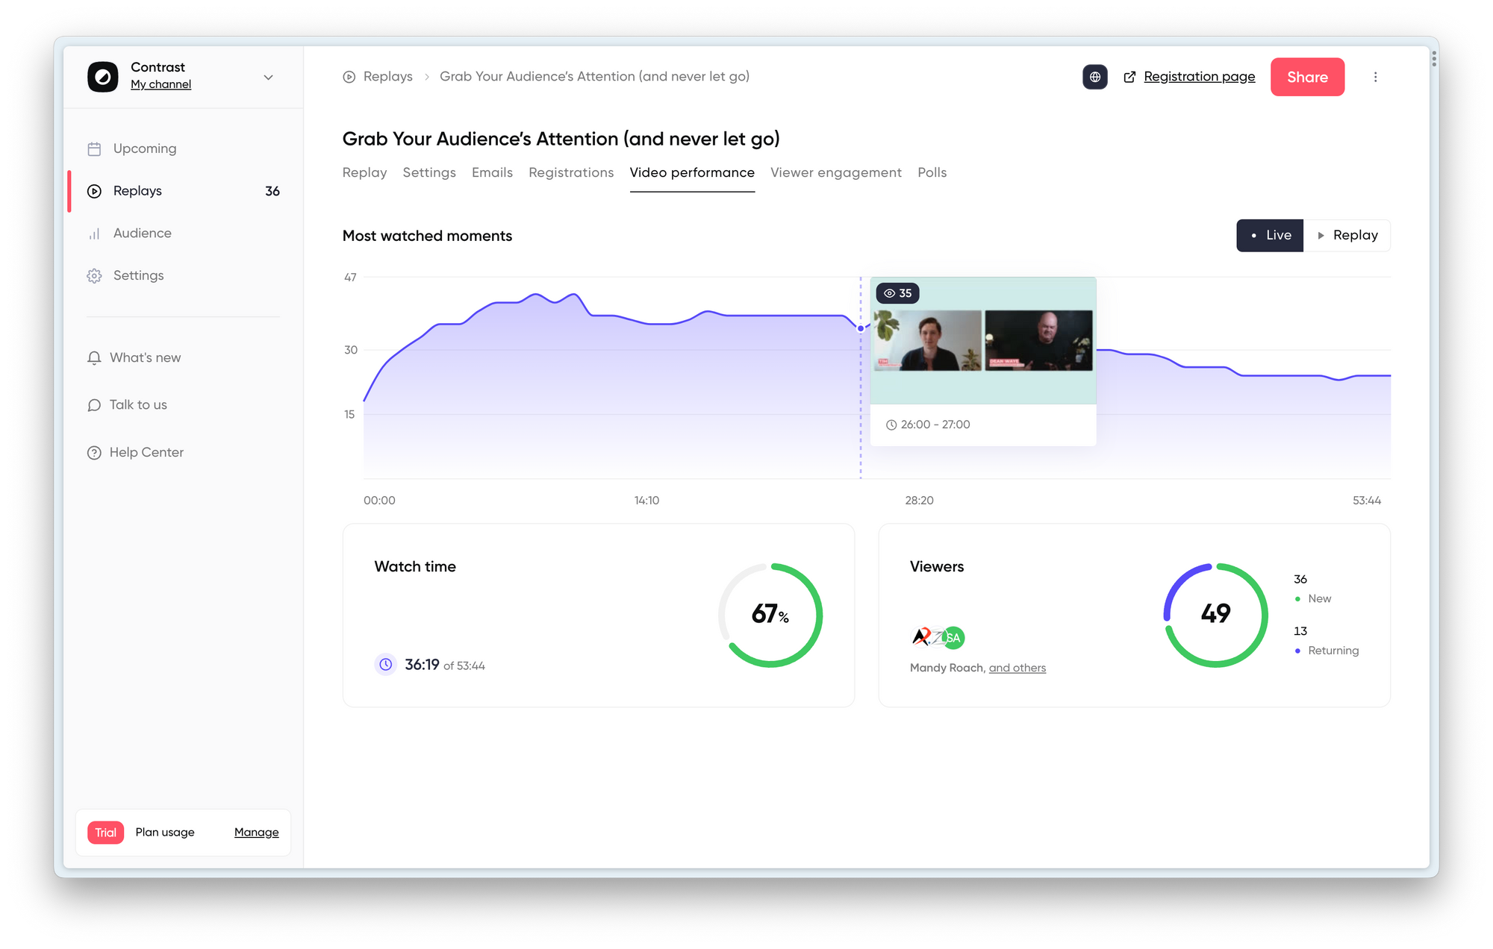The height and width of the screenshot is (949, 1493).
Task: Toggle chart to Replay view
Action: tap(1347, 236)
